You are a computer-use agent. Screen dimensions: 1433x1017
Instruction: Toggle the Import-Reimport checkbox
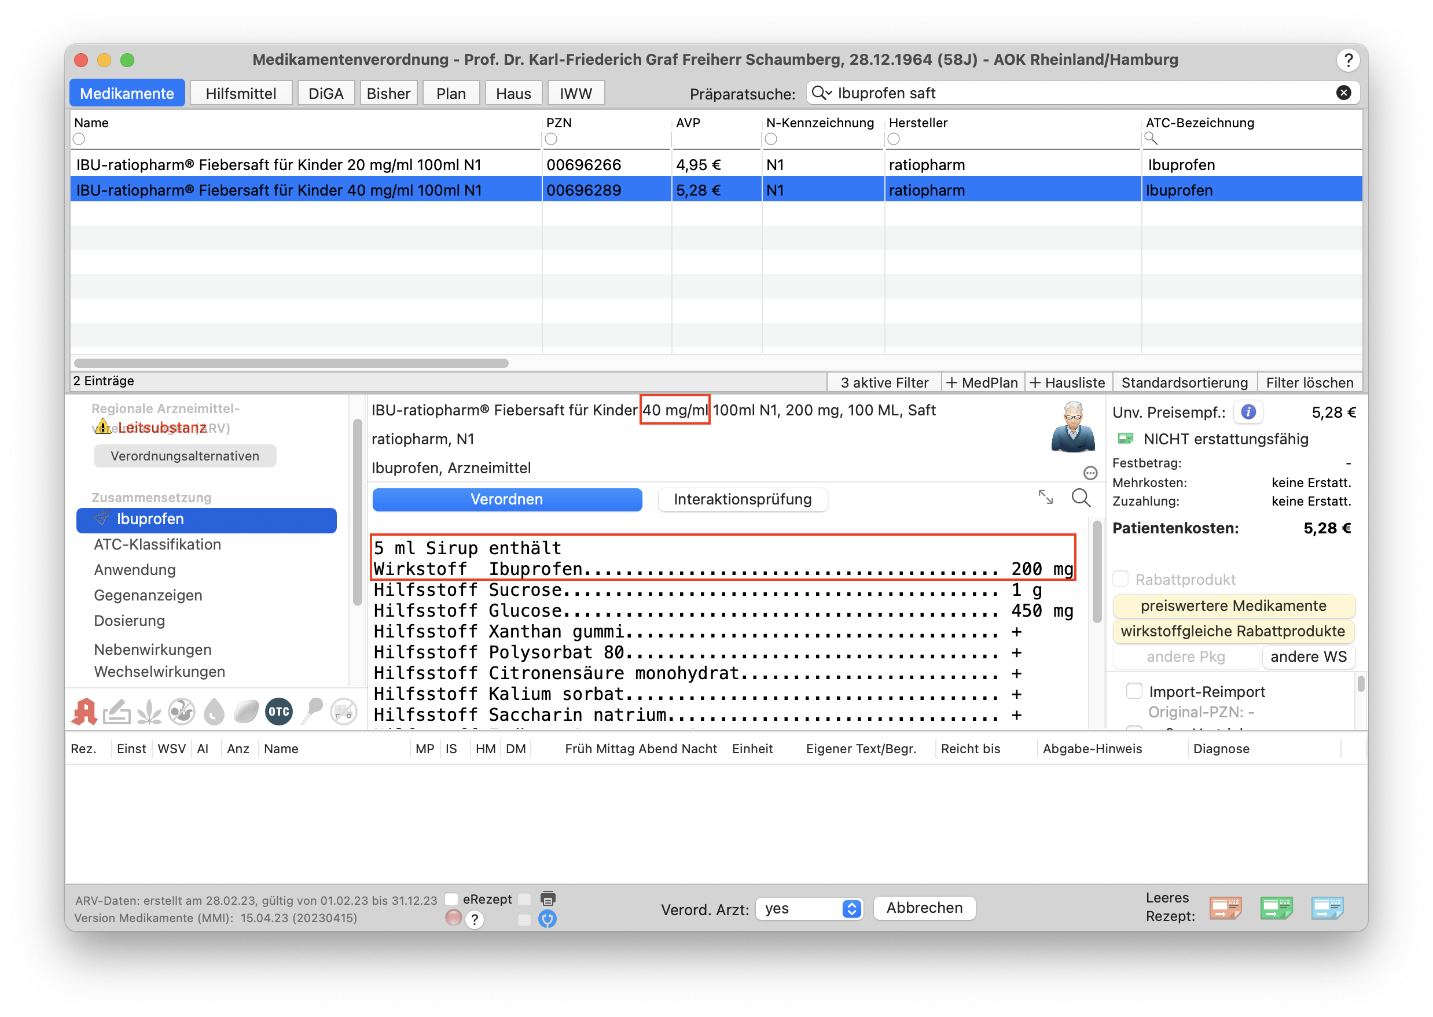(1134, 691)
